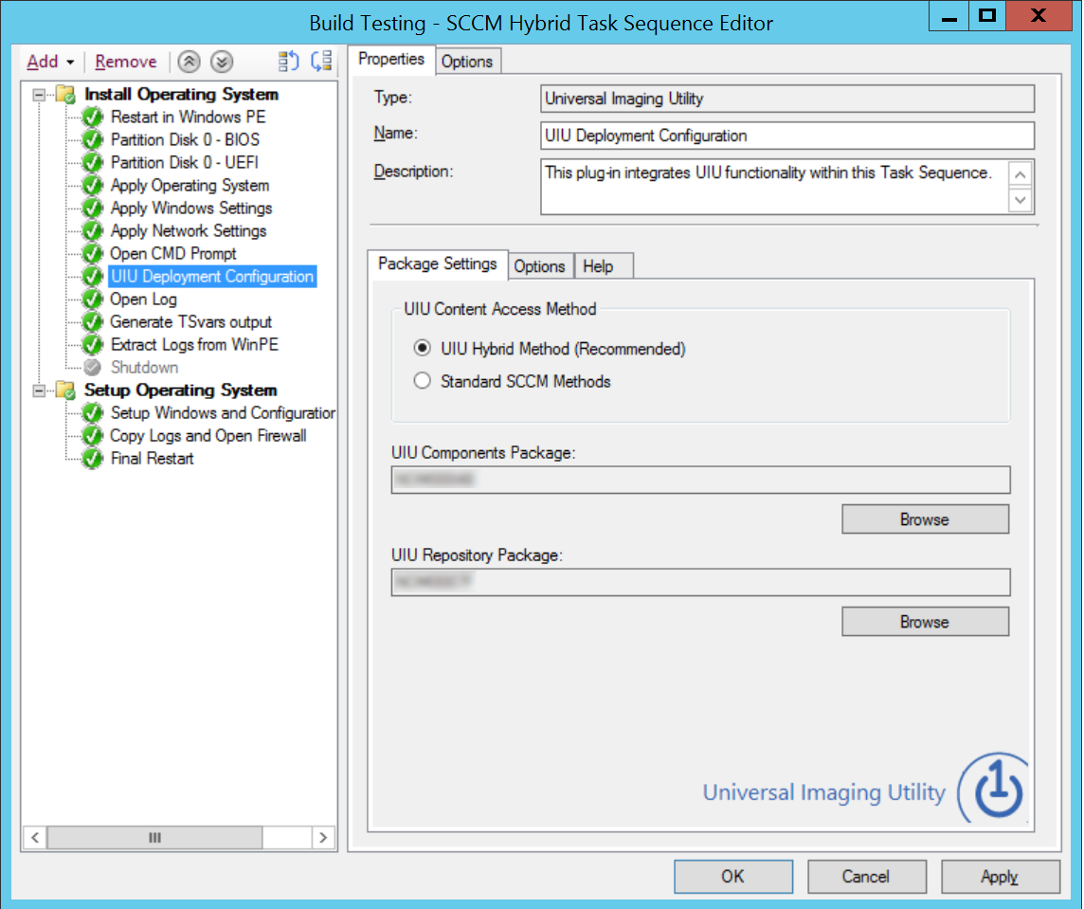Select the Restart in Windows PE step
Screen dimensions: 1084x909
tap(188, 118)
